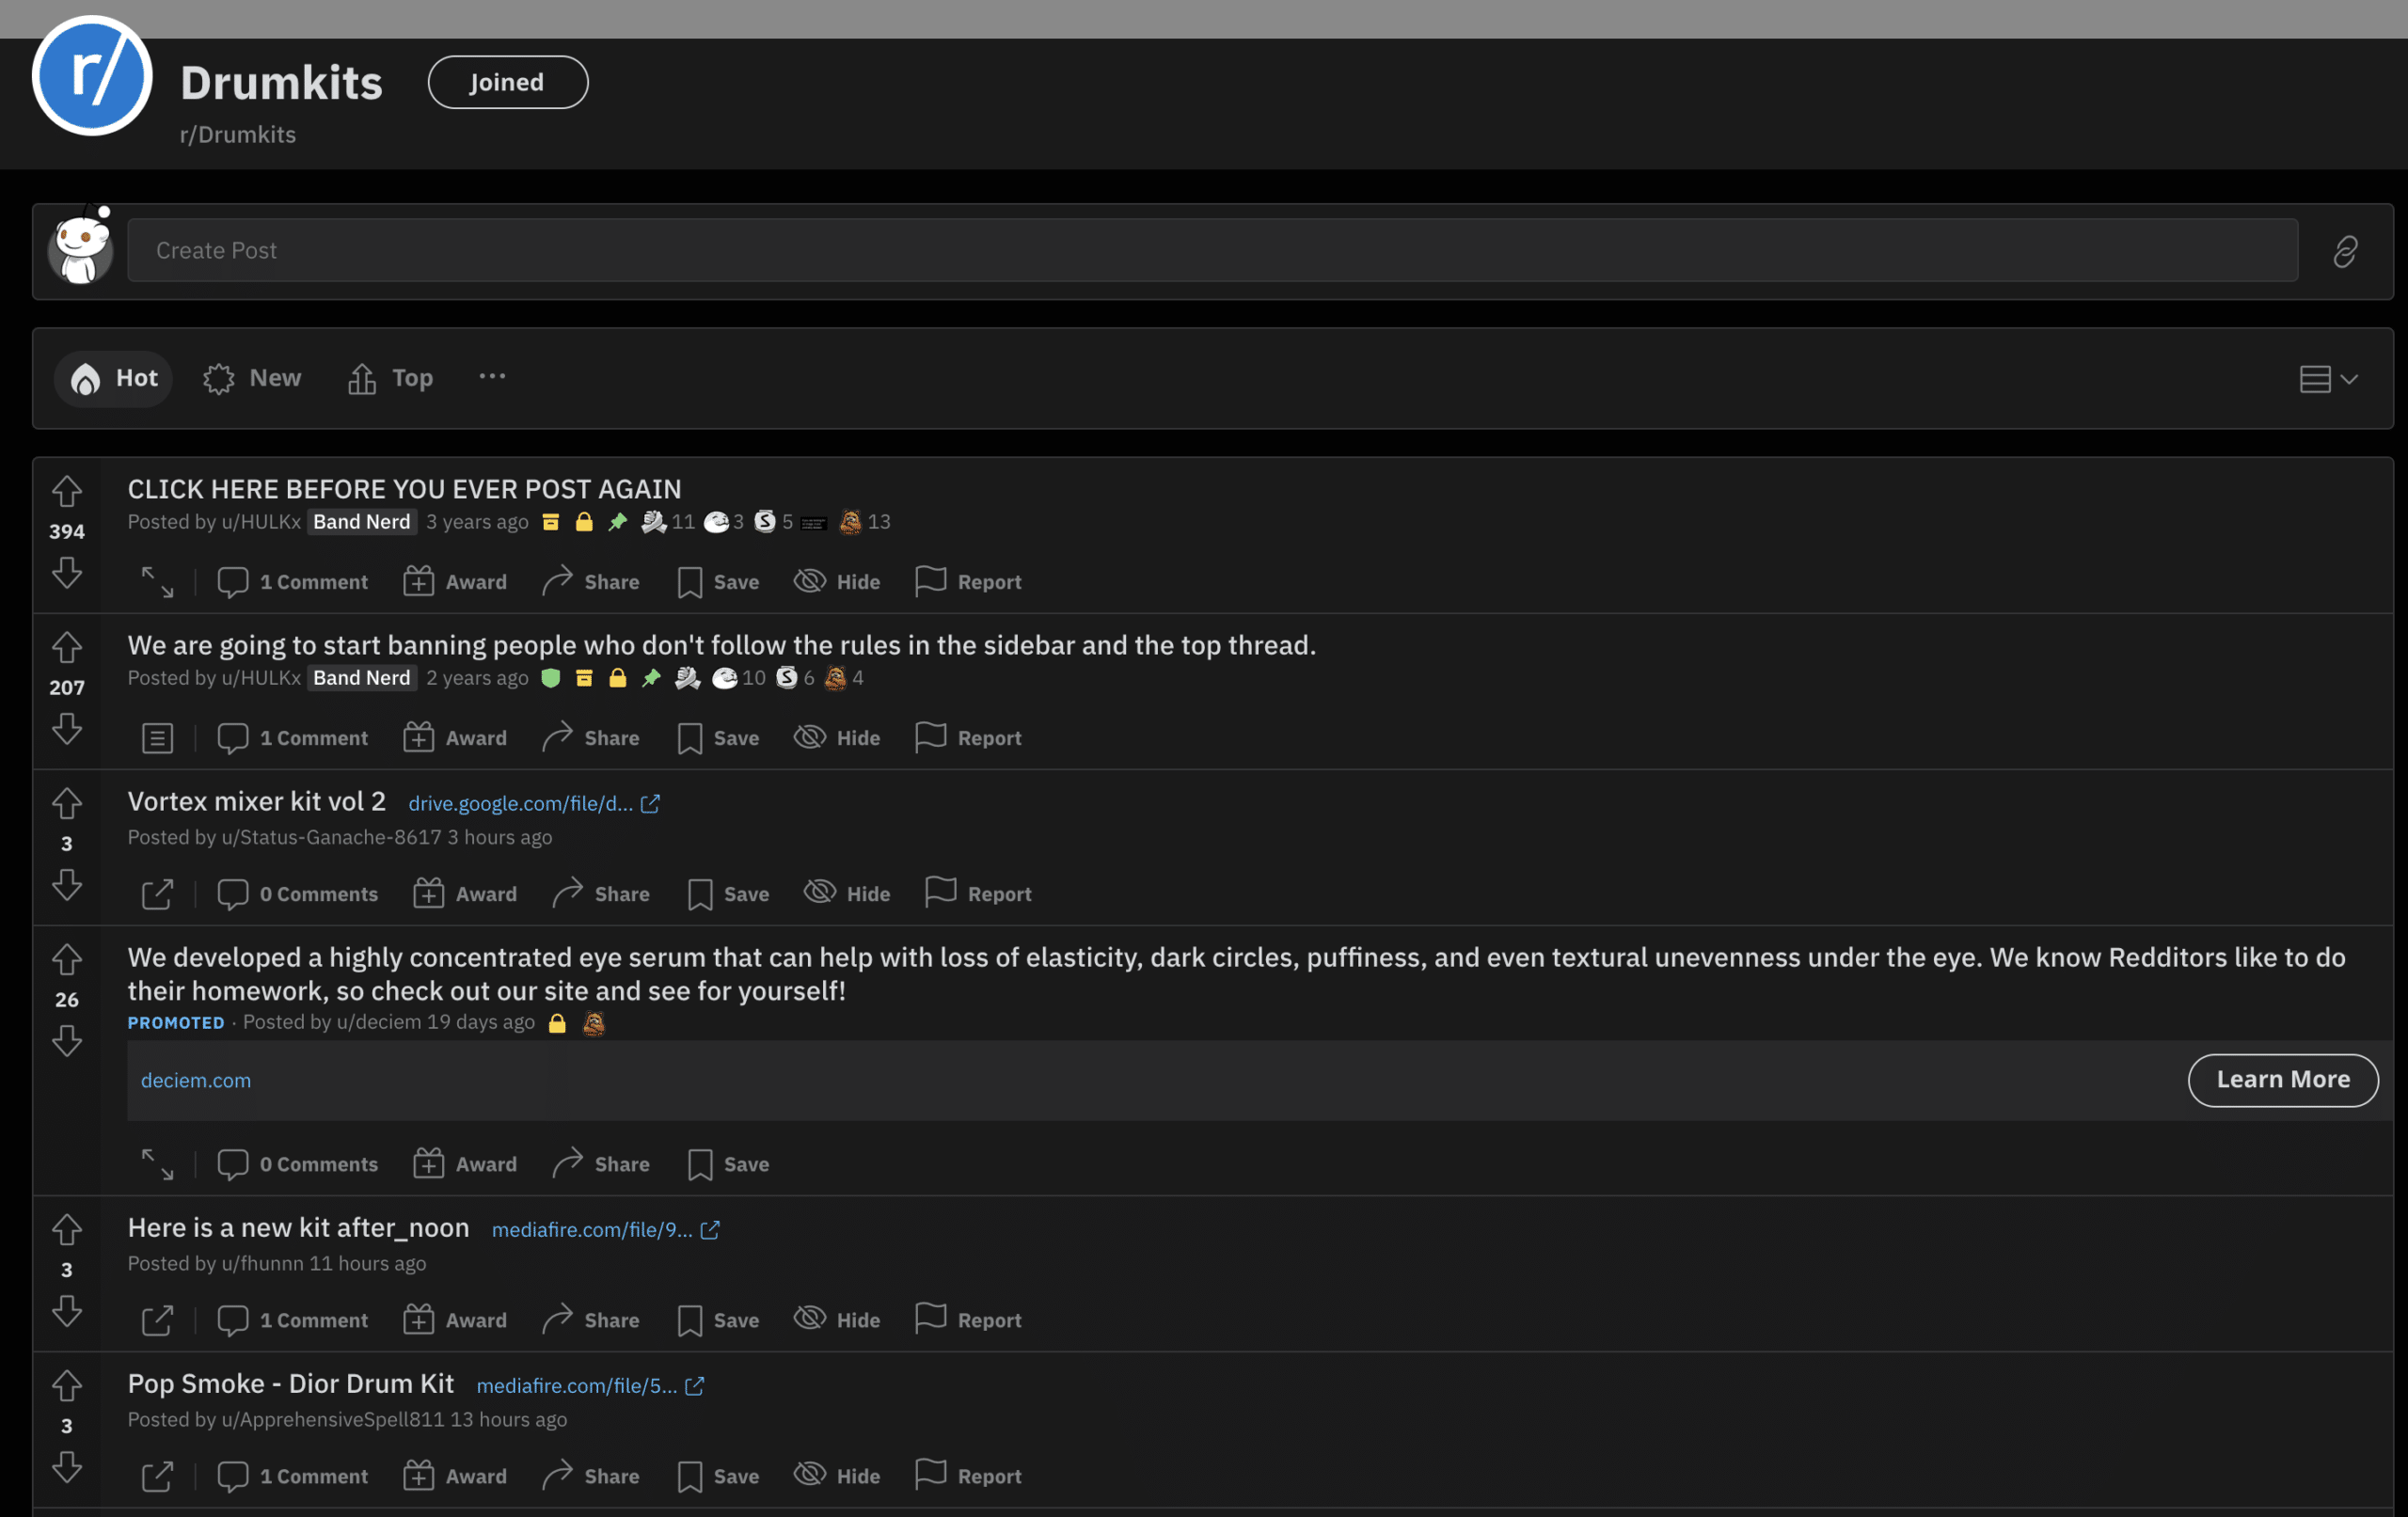
Task: Toggle the Joined membership button
Action: (508, 82)
